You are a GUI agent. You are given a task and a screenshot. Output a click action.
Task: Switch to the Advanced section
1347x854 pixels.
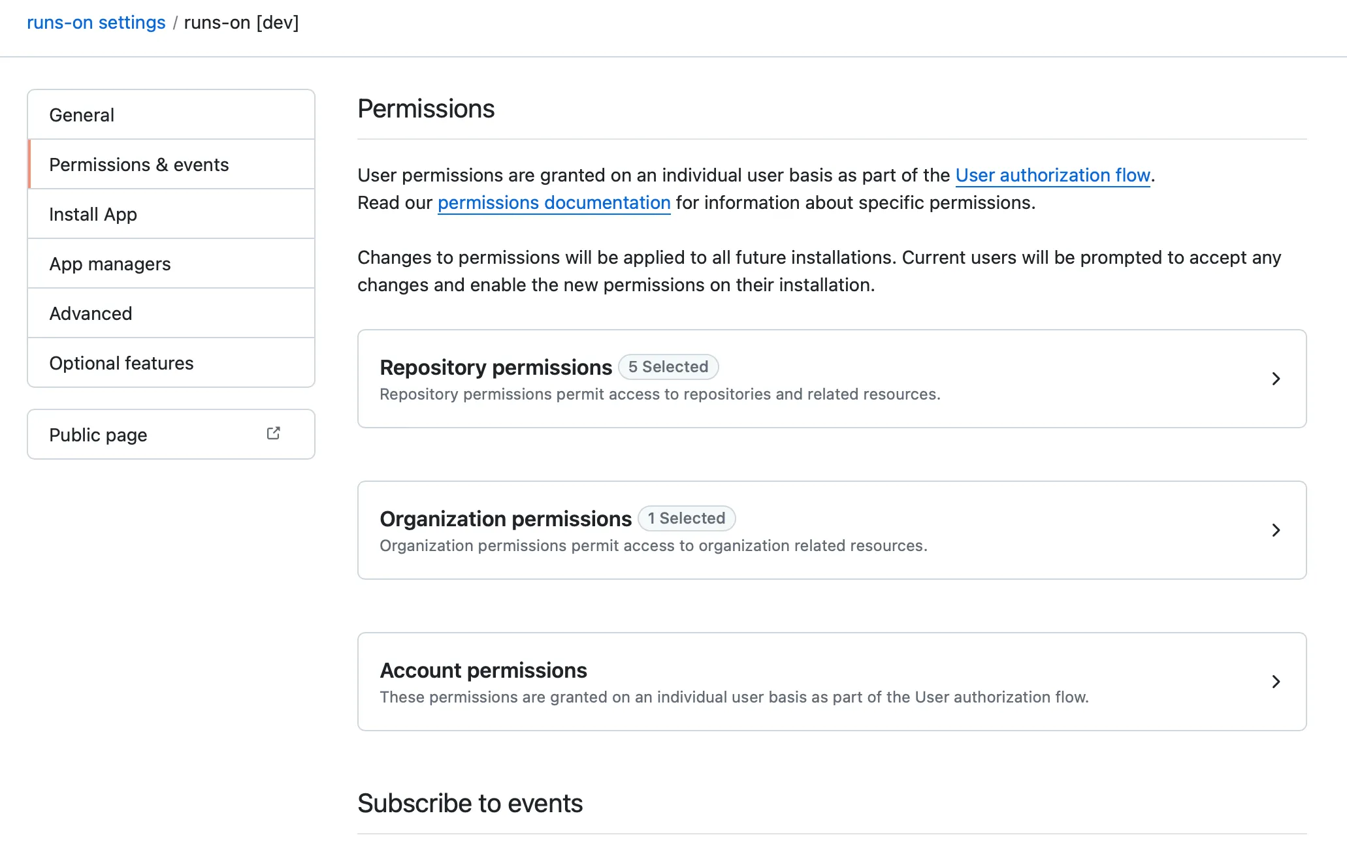[x=171, y=313]
